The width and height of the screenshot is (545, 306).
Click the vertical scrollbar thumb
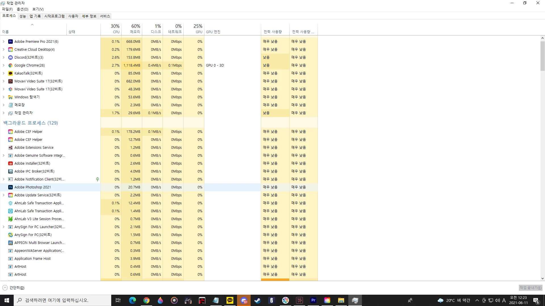pos(542,56)
